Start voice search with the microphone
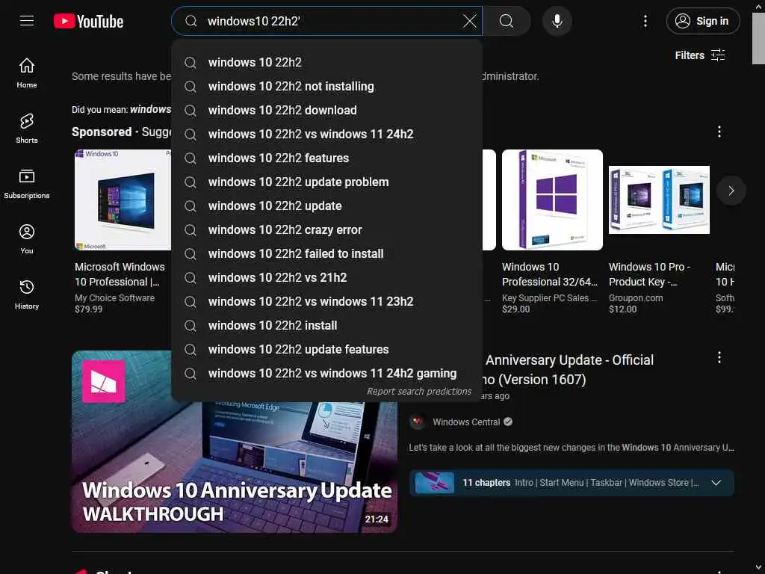 click(557, 21)
